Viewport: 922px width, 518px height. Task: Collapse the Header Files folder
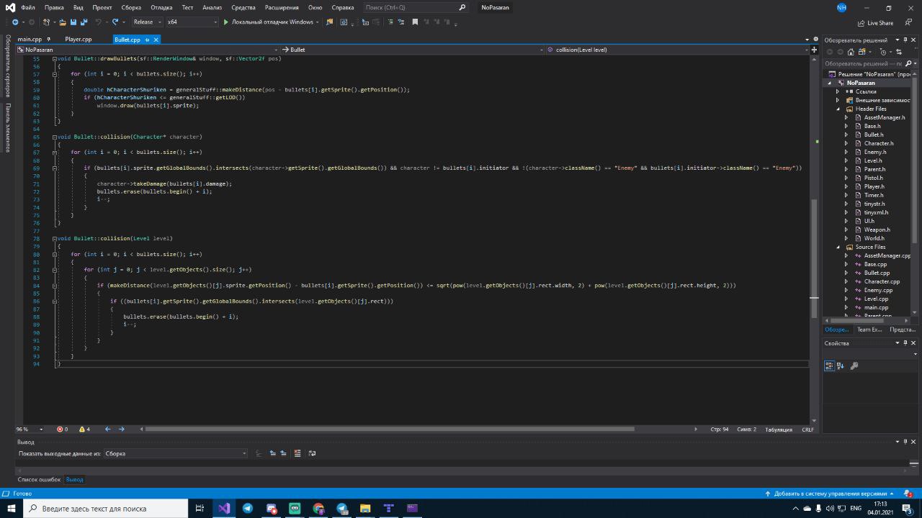coord(838,109)
